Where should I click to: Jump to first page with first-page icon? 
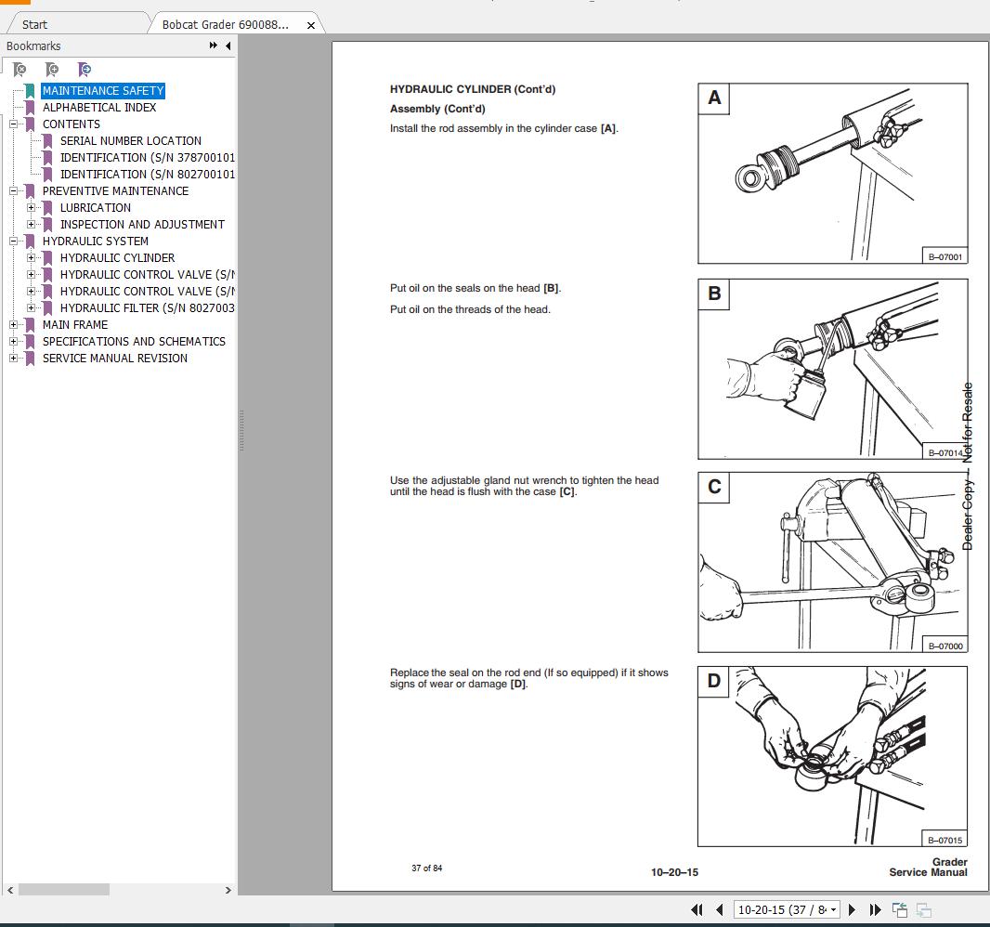point(697,910)
